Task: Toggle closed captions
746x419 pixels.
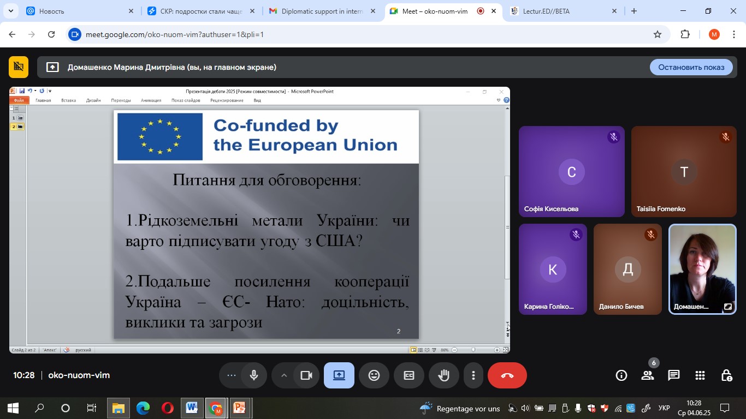Action: (x=409, y=375)
